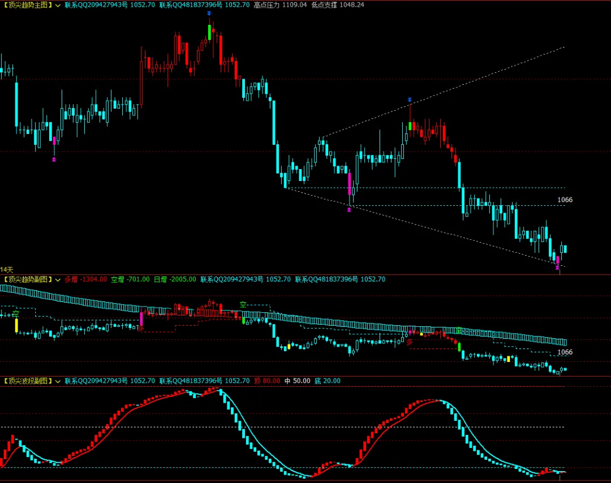
Task: Click the rightmost yellow candle in 趋势副图
Action: point(509,359)
